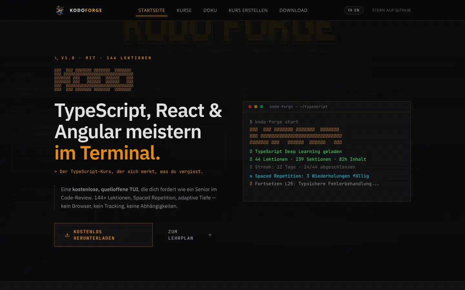Click the bold text 'kostenlose, quelloffene TUI'
The height and width of the screenshot is (290, 465).
click(x=105, y=189)
